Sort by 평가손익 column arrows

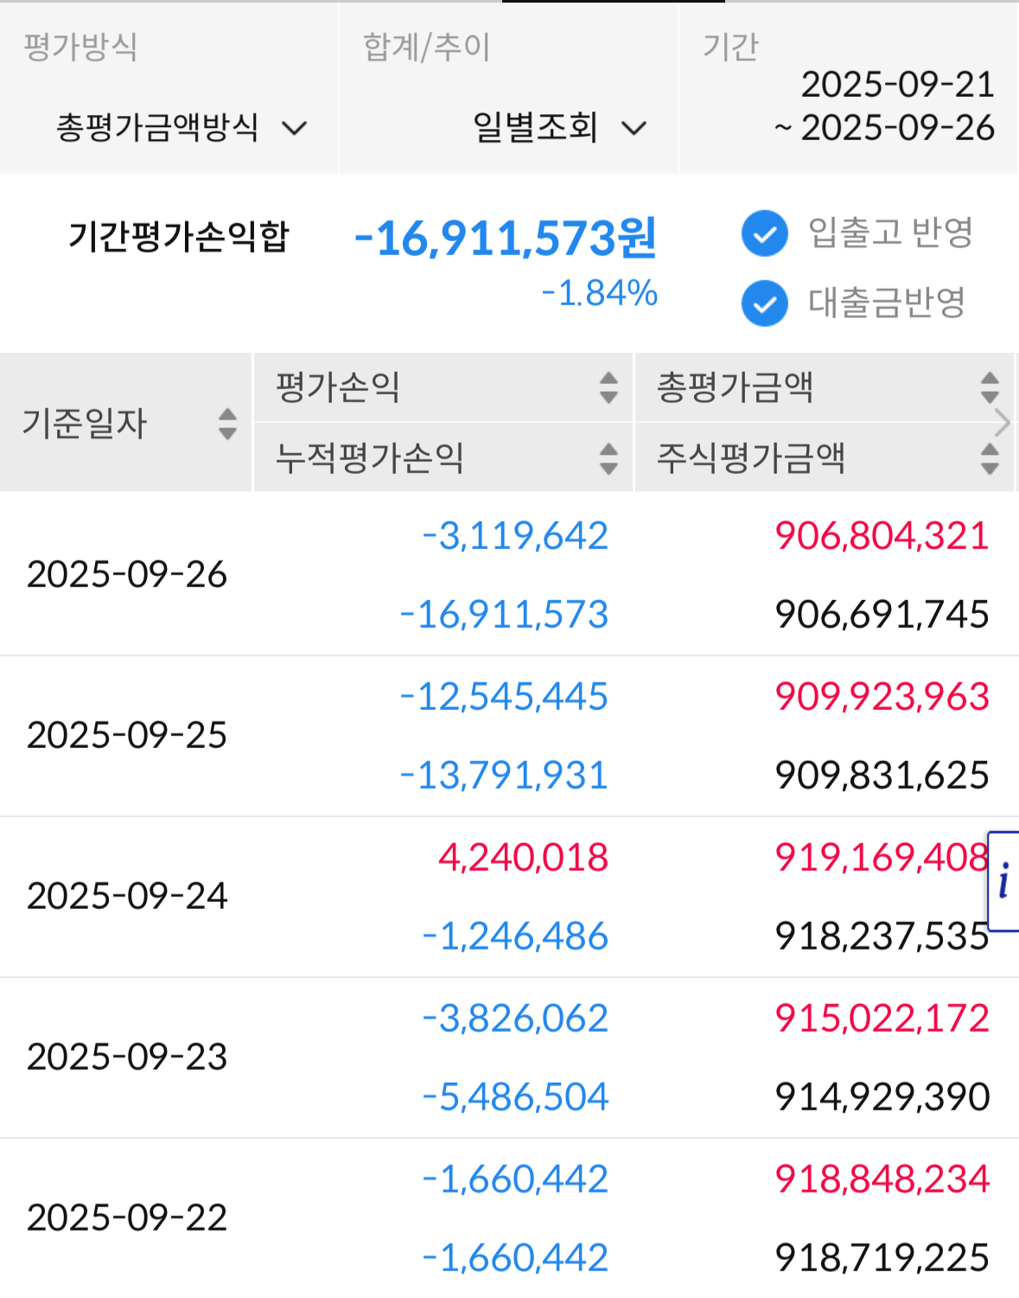[x=608, y=387]
